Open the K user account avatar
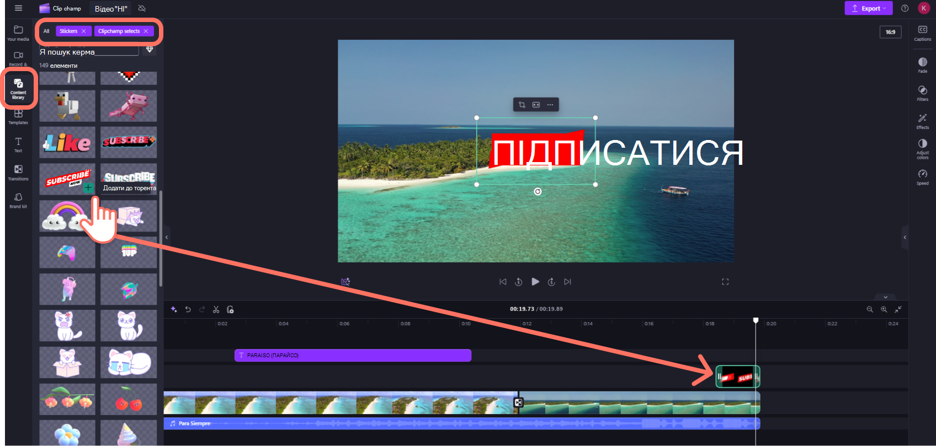Viewport: 936px width, 446px height. pyautogui.click(x=924, y=8)
